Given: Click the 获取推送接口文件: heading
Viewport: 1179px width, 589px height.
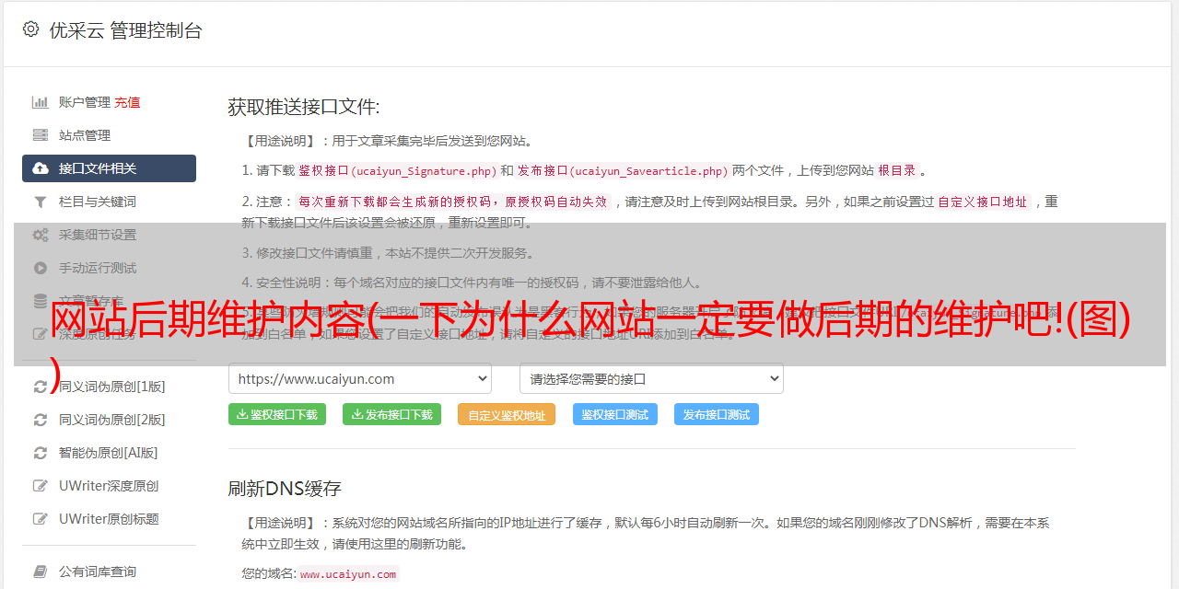Looking at the screenshot, I should pos(304,107).
